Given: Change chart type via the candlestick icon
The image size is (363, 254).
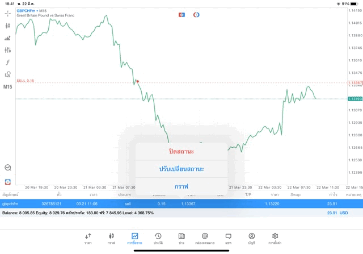Looking at the screenshot, I should tap(7, 26).
